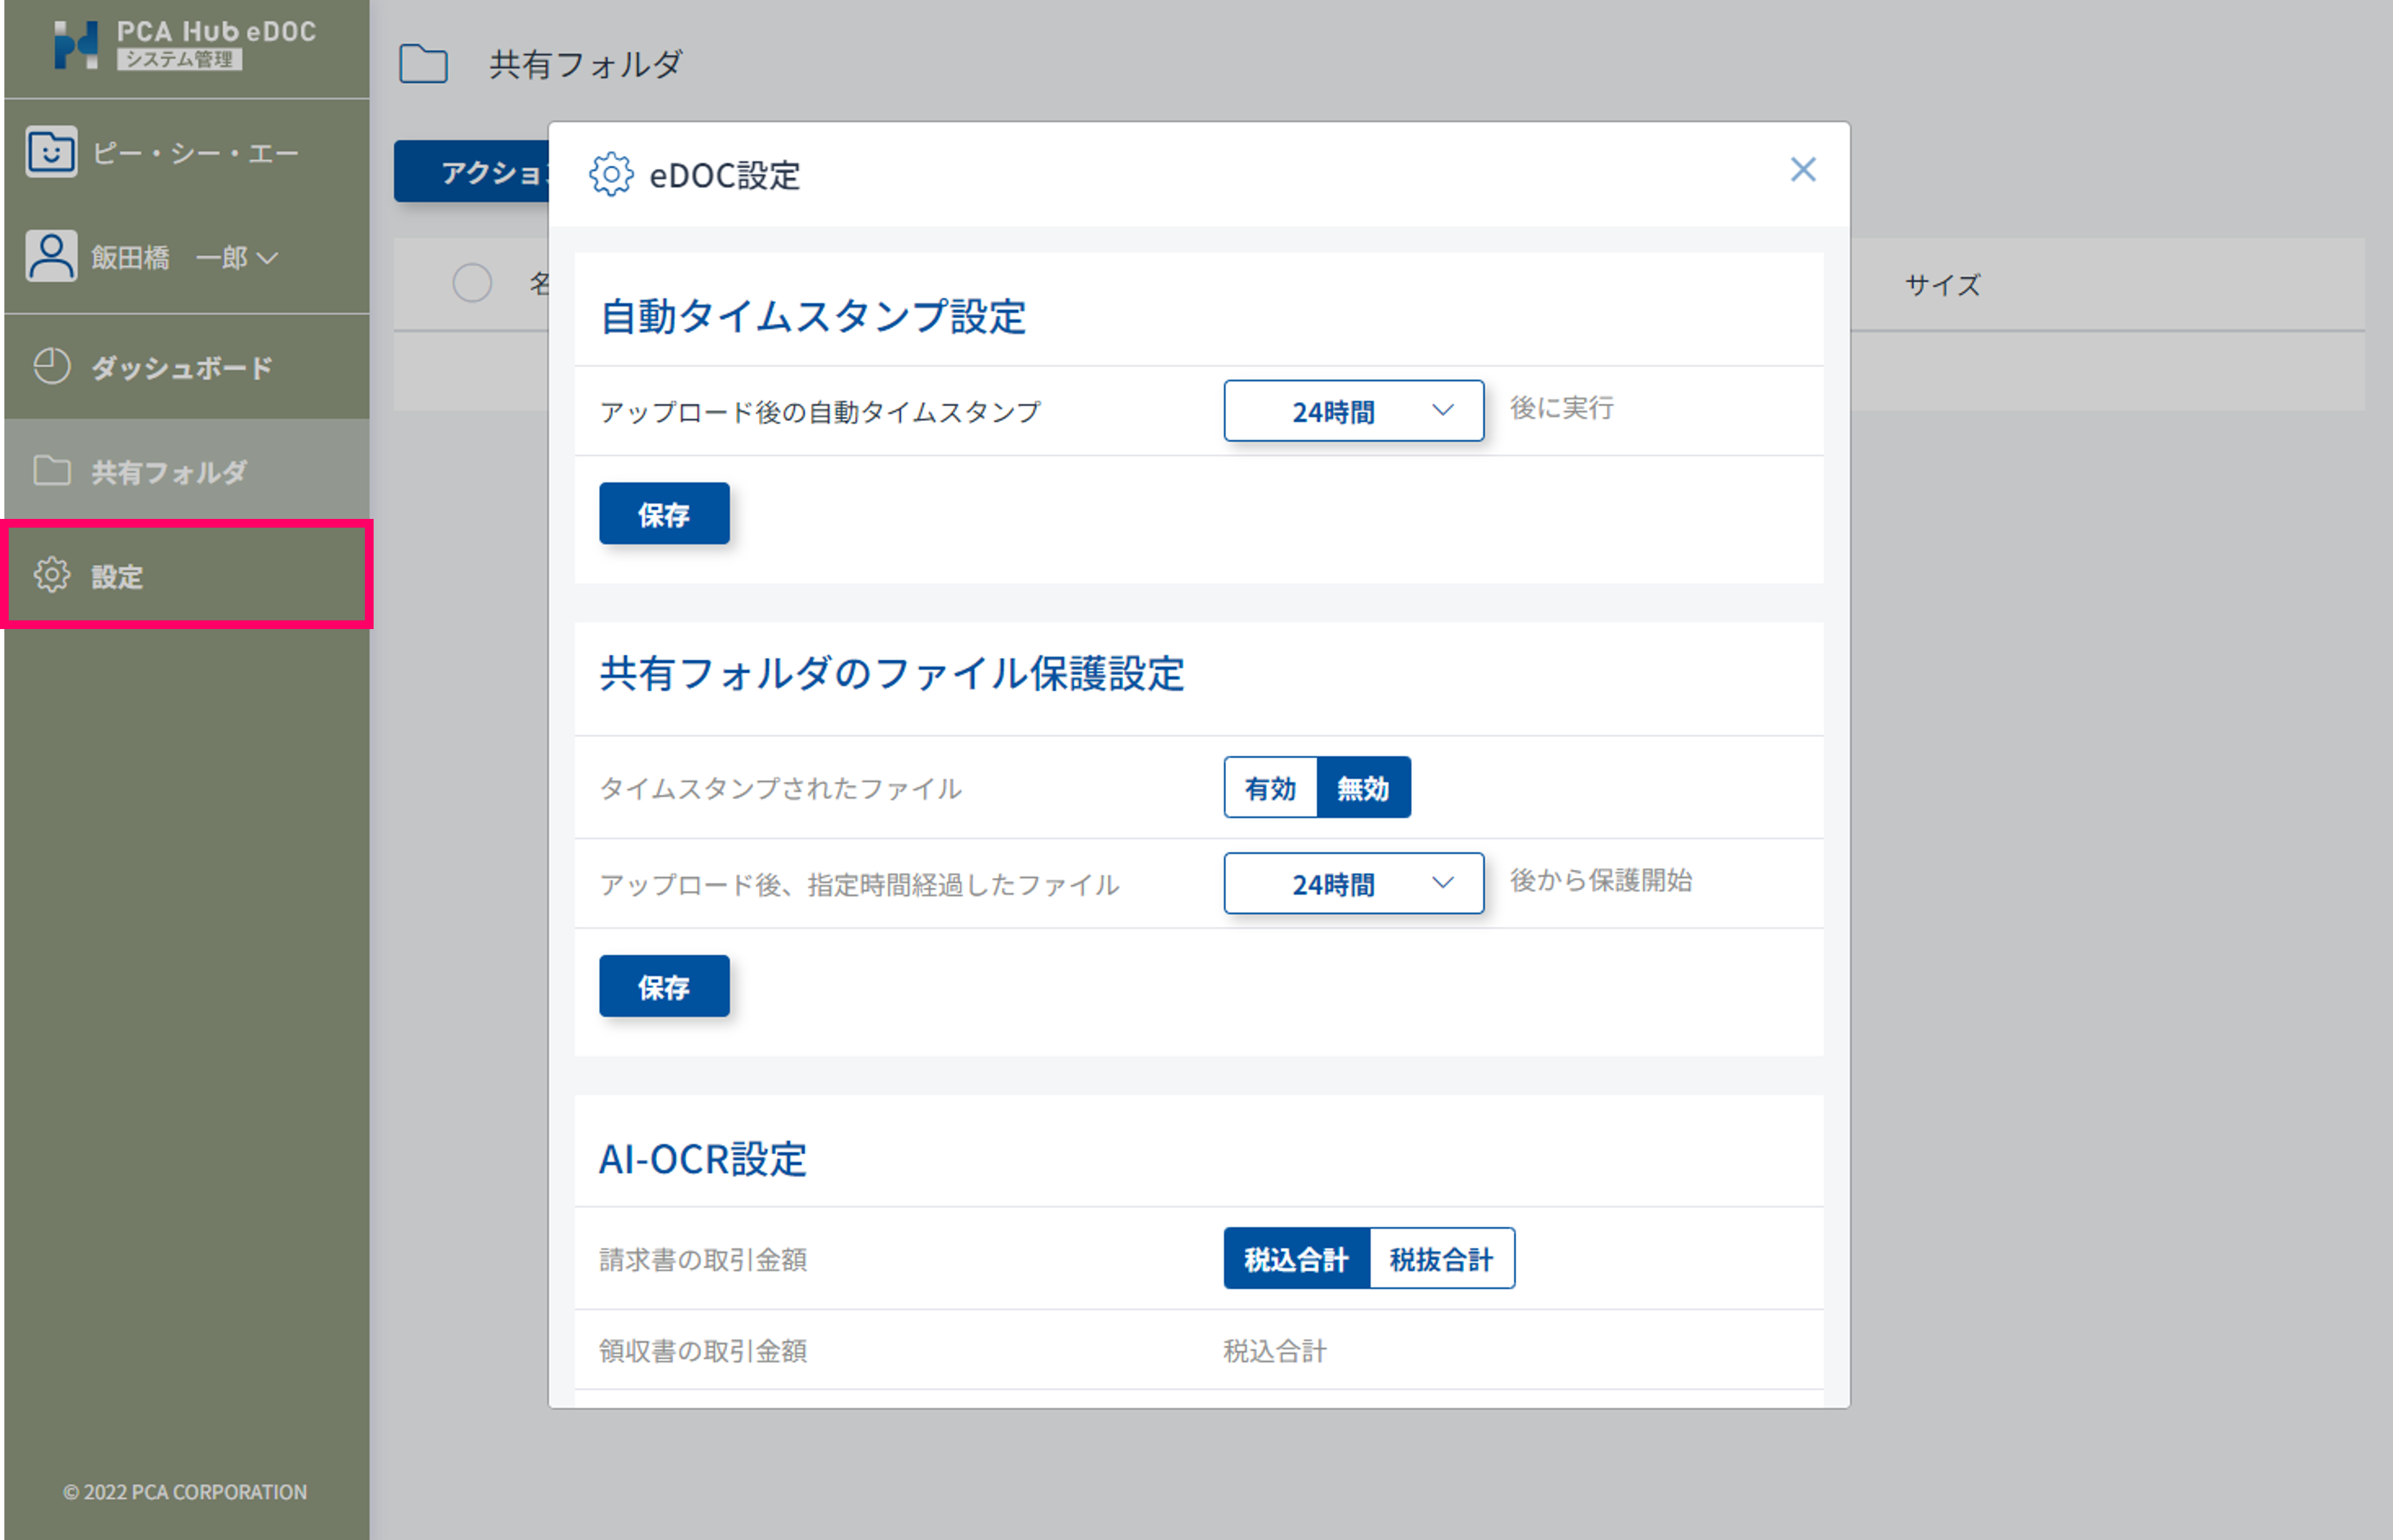Select 税込合計 for invoice transaction amount
Viewport: 2393px width, 1540px height.
tap(1296, 1259)
